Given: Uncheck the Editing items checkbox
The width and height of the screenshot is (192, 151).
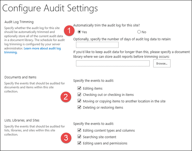Looking at the screenshot, I should 79,88.
